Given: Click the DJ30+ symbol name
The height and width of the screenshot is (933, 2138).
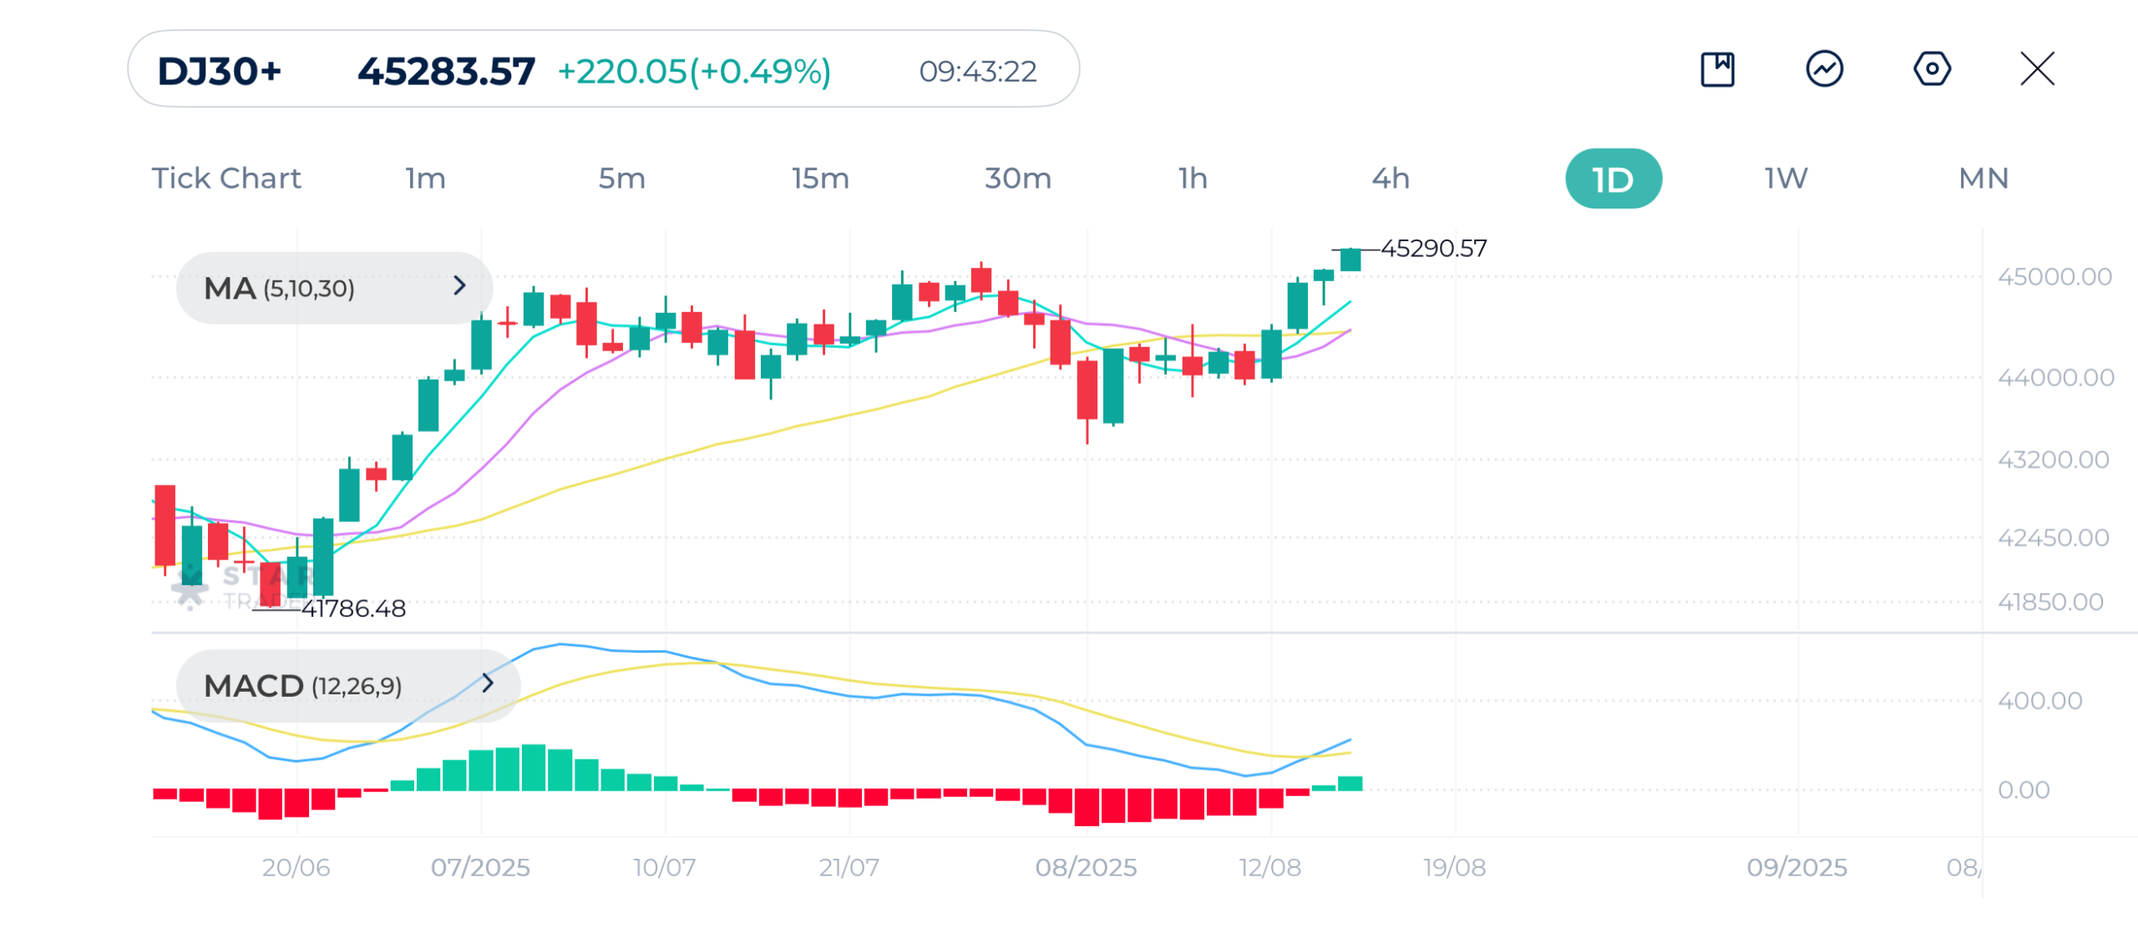Looking at the screenshot, I should 219,72.
